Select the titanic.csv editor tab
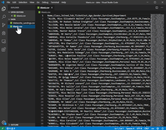This screenshot has height=130, width=166. pyautogui.click(x=45, y=8)
